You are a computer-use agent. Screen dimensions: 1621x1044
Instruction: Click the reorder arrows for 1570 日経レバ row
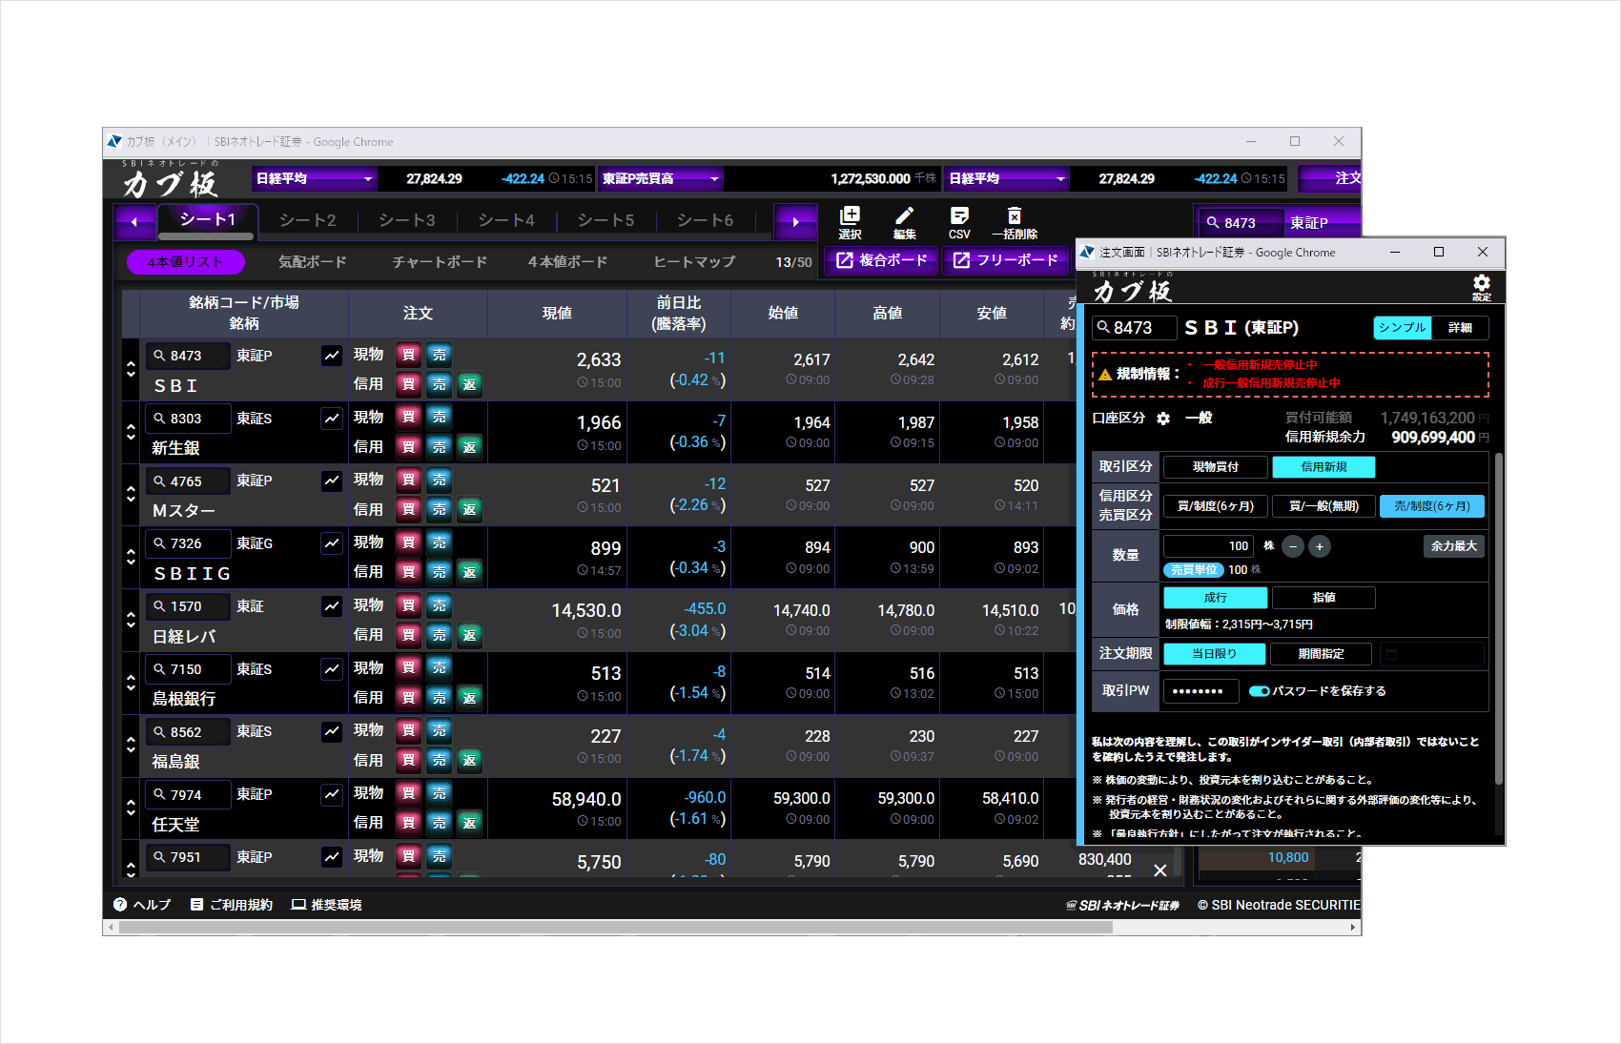coord(131,620)
